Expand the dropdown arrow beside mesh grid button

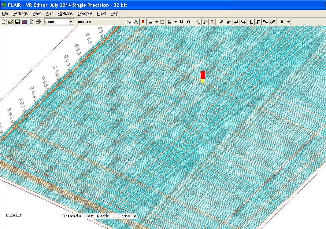[157, 22]
